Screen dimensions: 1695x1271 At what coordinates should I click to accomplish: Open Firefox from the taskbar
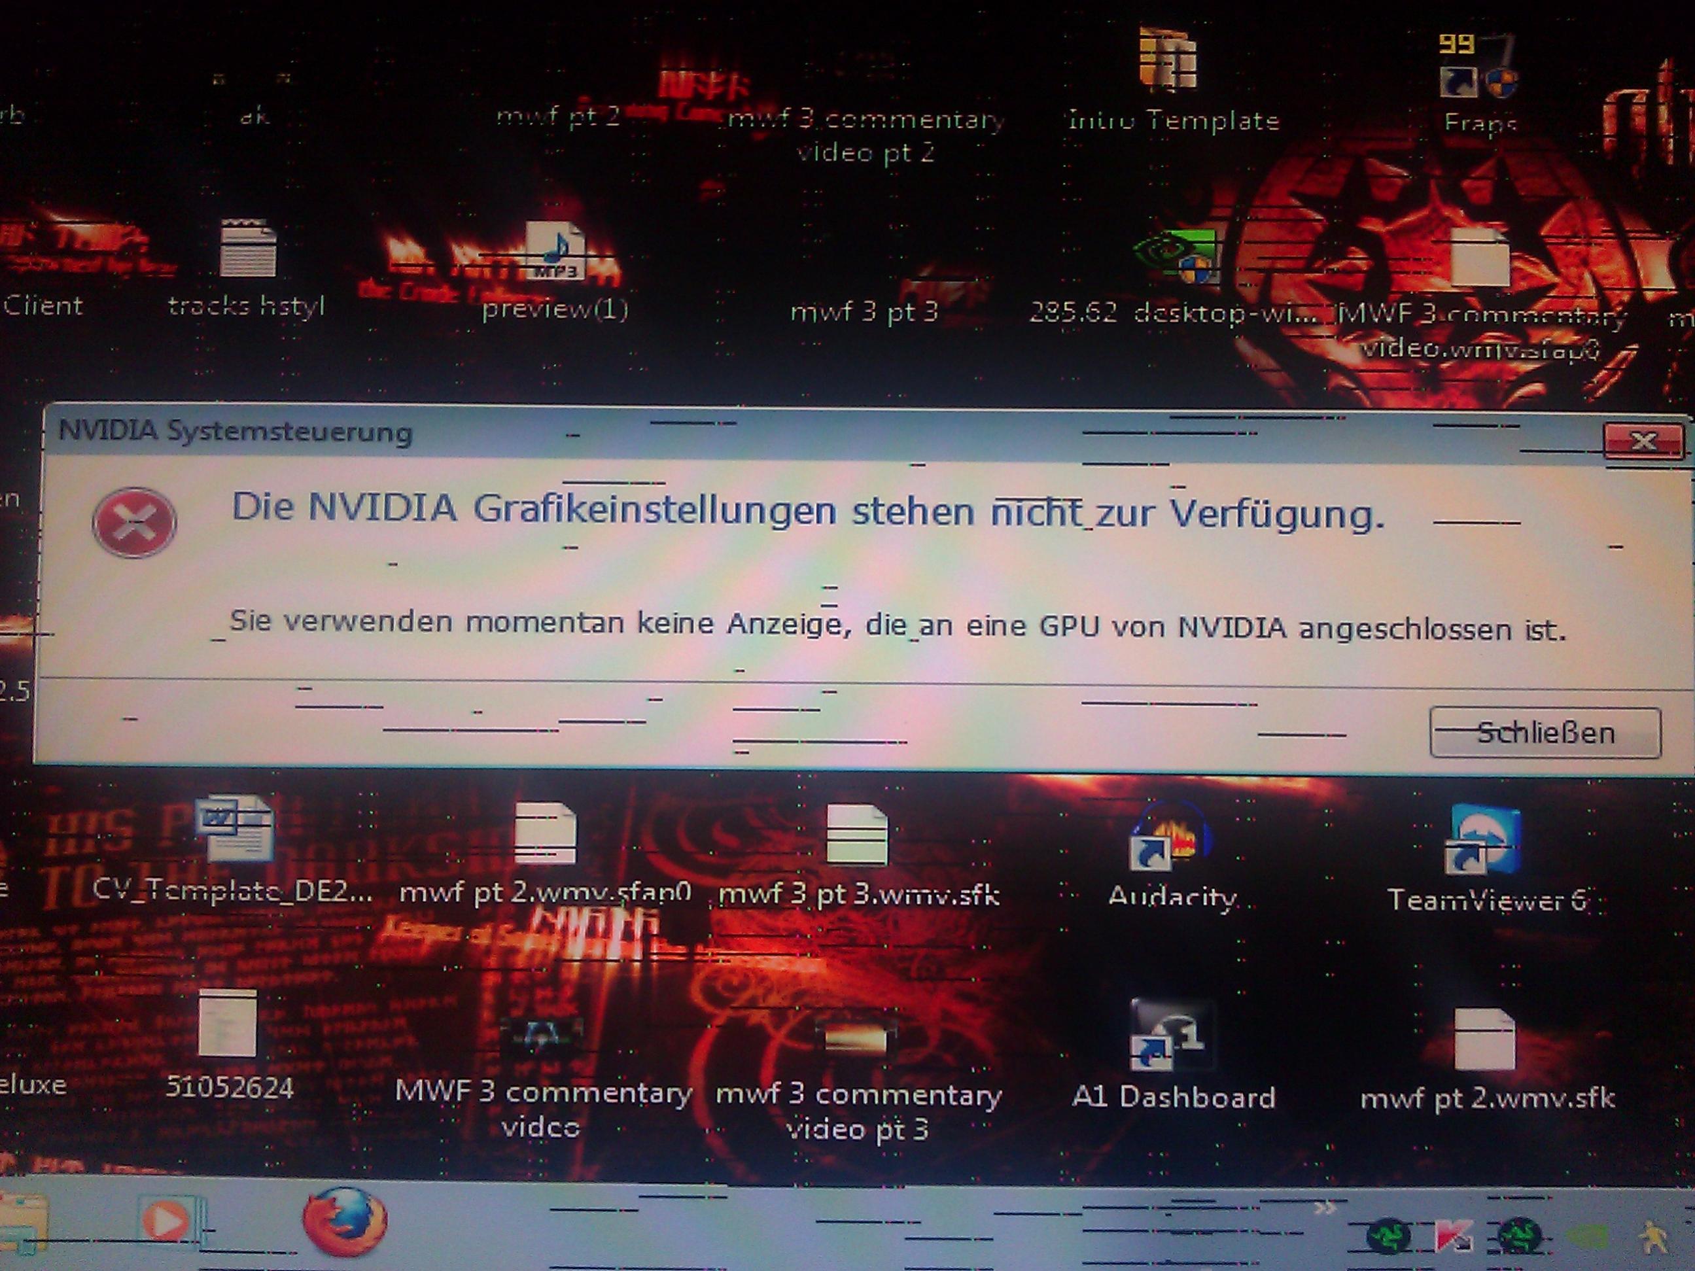[345, 1221]
